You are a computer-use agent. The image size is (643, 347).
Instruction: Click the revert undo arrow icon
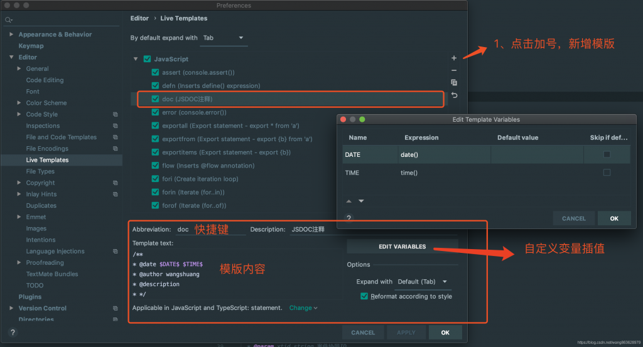coord(454,95)
